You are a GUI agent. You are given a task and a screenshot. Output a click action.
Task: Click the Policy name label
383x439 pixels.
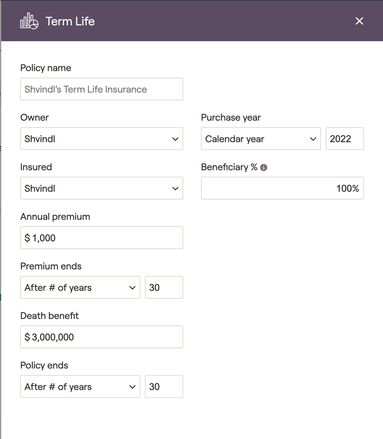pos(46,68)
